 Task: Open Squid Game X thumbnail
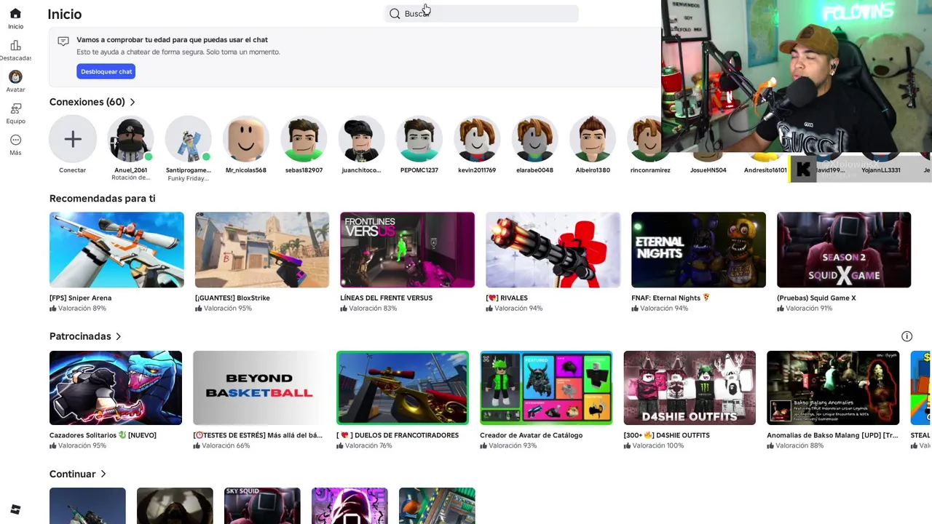point(844,250)
